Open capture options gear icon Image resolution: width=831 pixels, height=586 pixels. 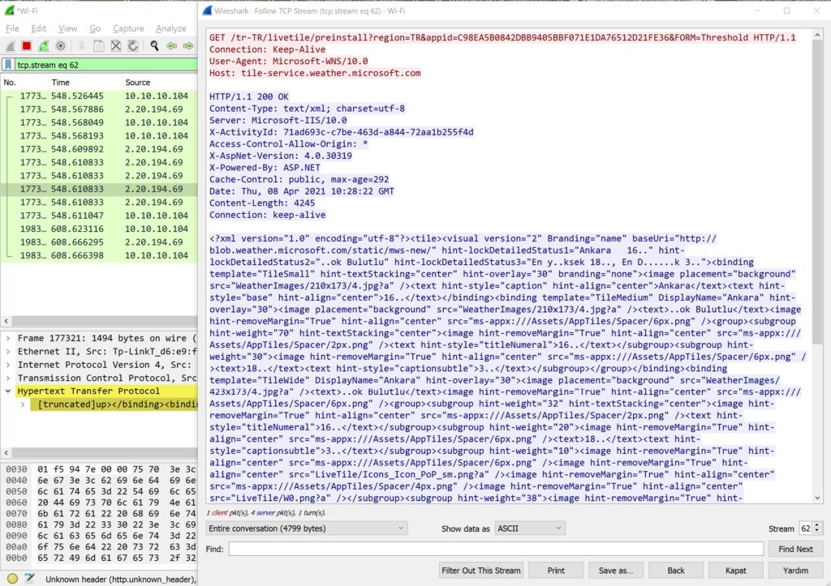[61, 46]
